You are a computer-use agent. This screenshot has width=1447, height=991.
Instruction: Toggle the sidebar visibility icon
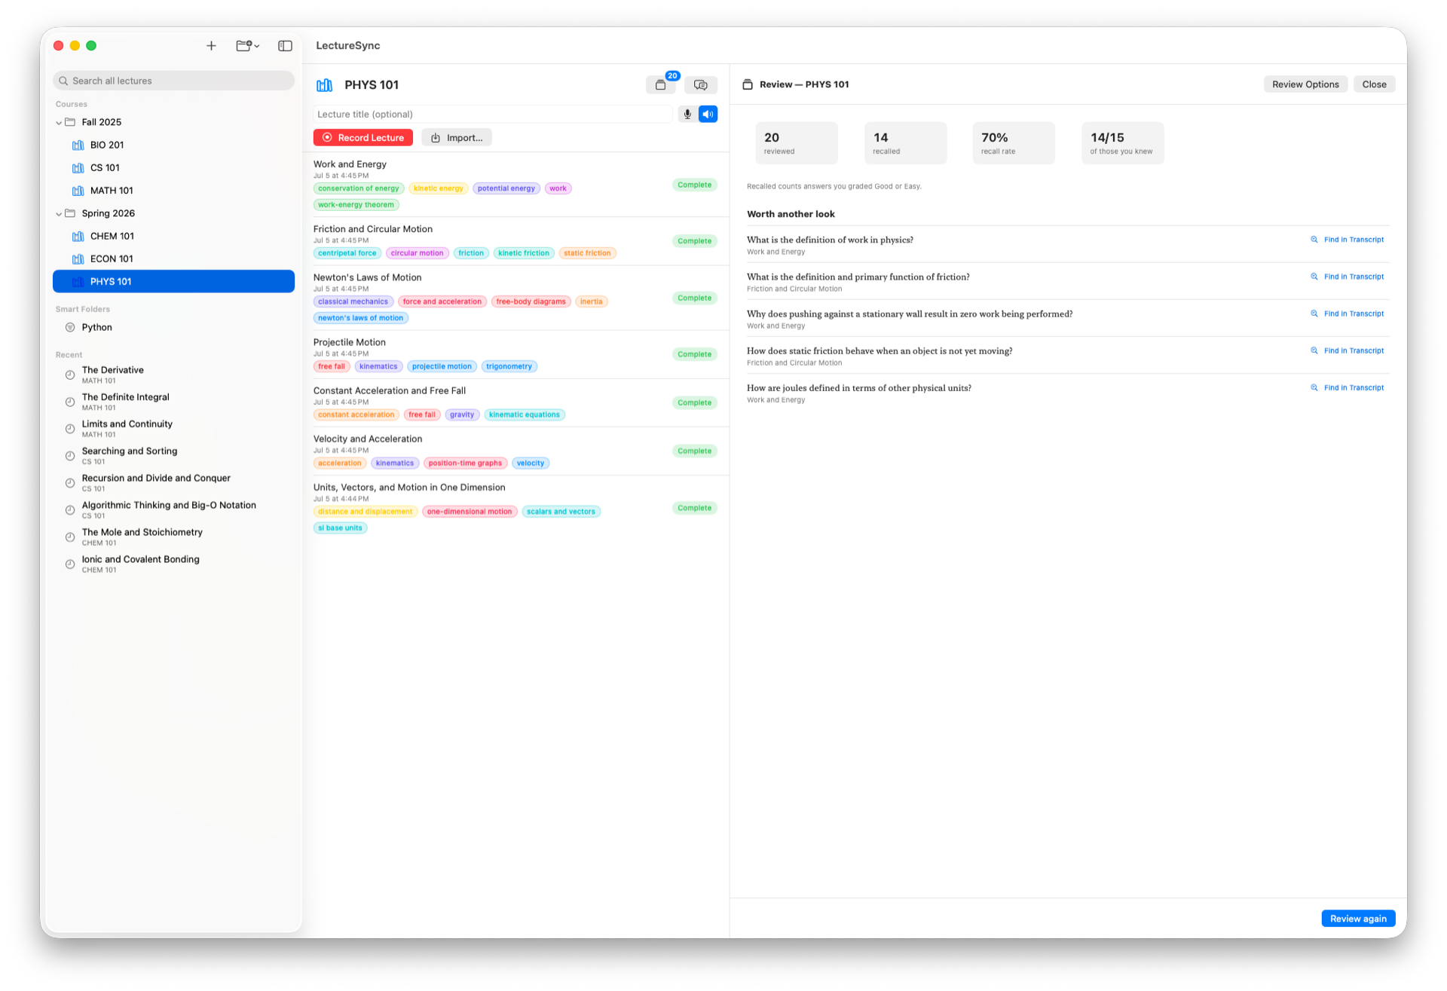coord(285,46)
